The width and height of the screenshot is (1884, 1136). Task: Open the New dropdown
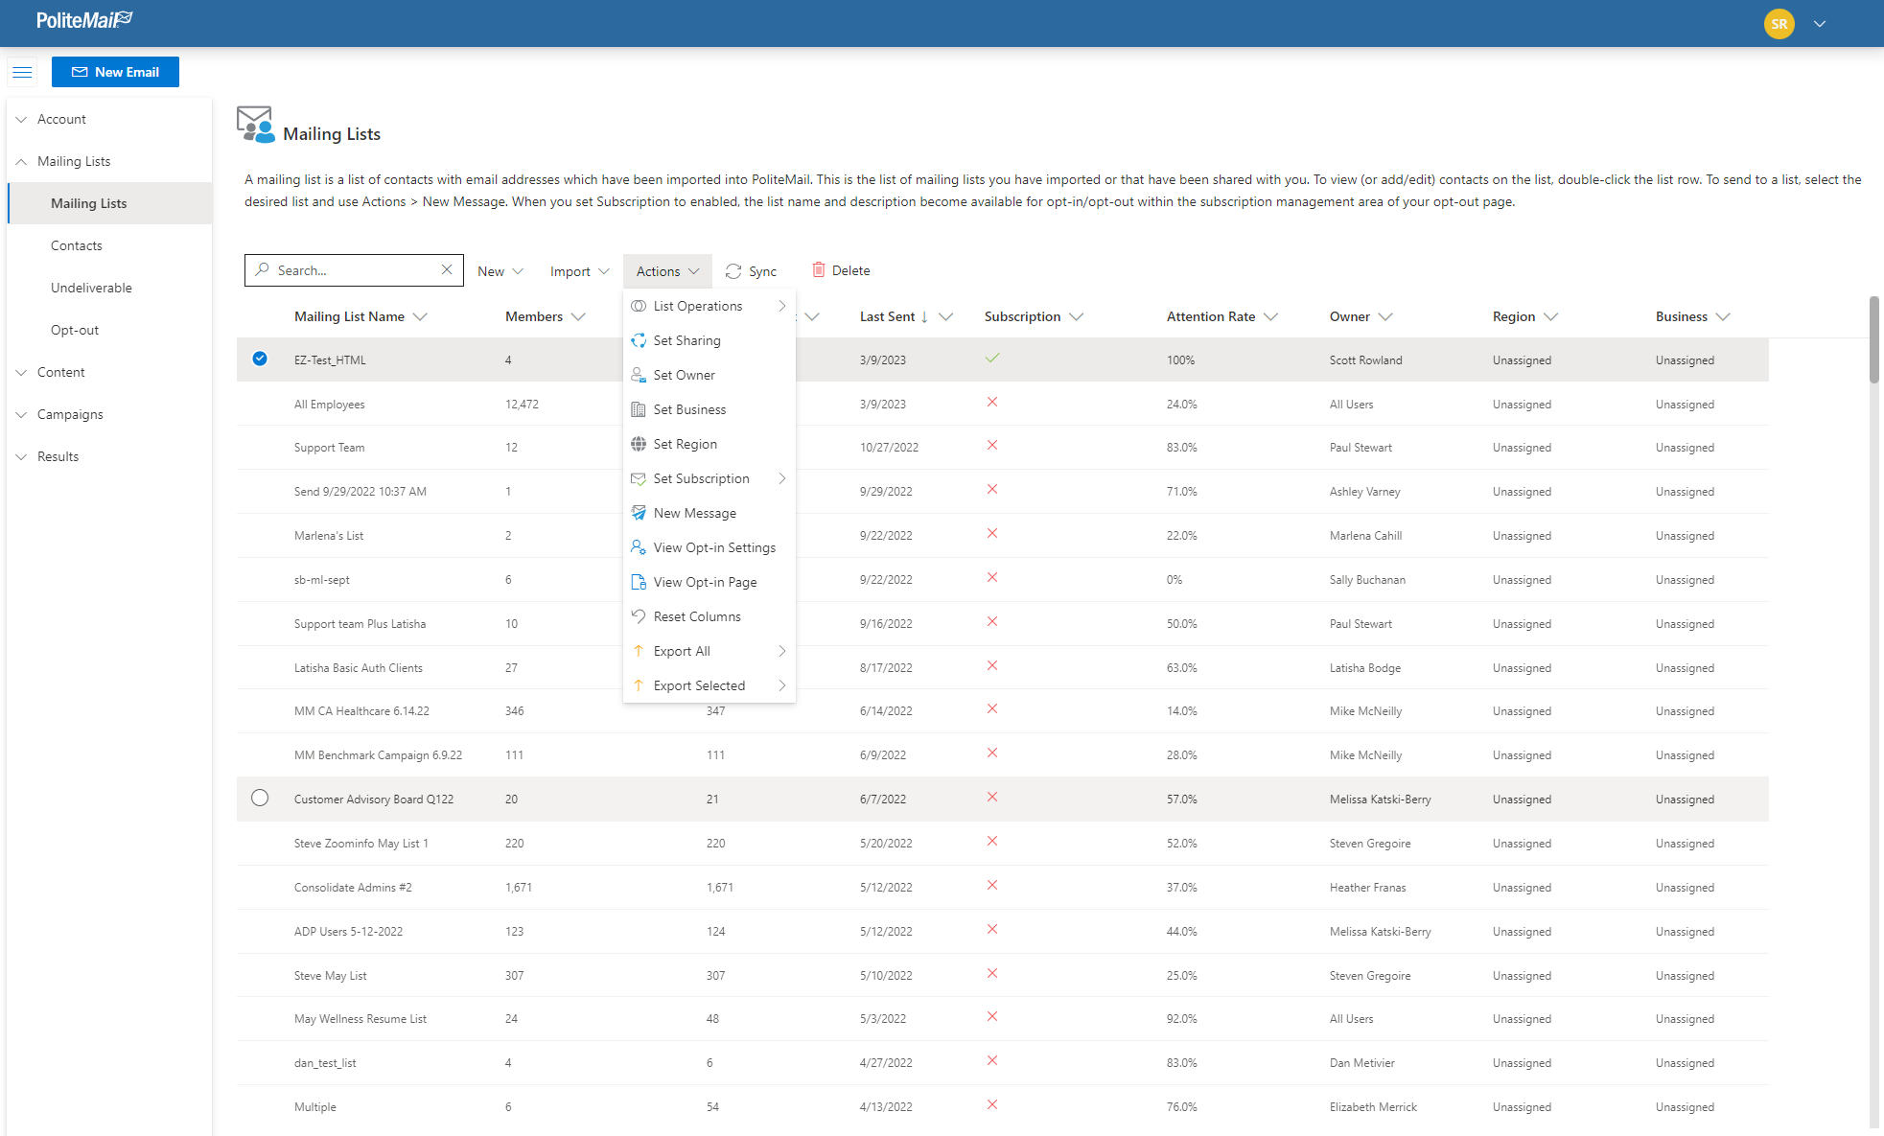coord(500,271)
